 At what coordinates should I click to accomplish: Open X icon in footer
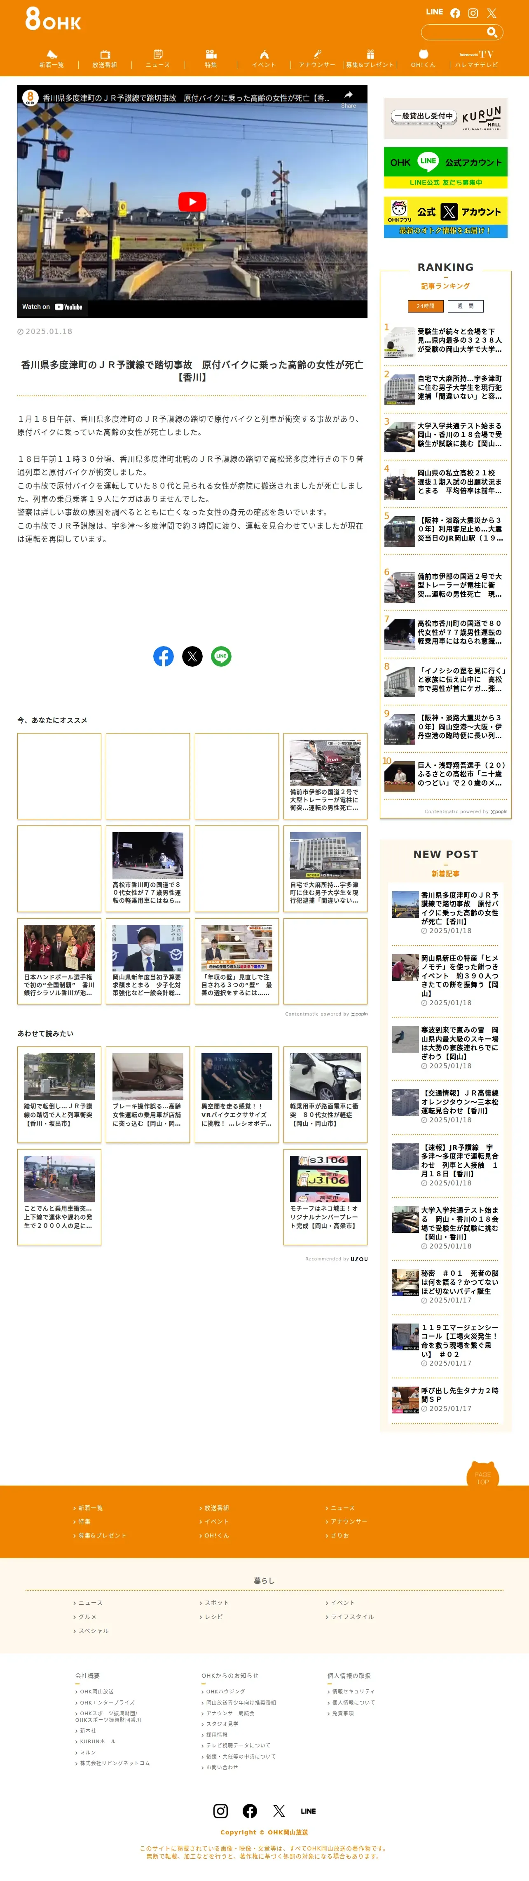(279, 1811)
